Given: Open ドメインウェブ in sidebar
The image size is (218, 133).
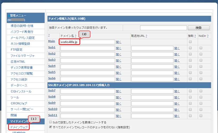Looking at the screenshot, I should 19,127.
